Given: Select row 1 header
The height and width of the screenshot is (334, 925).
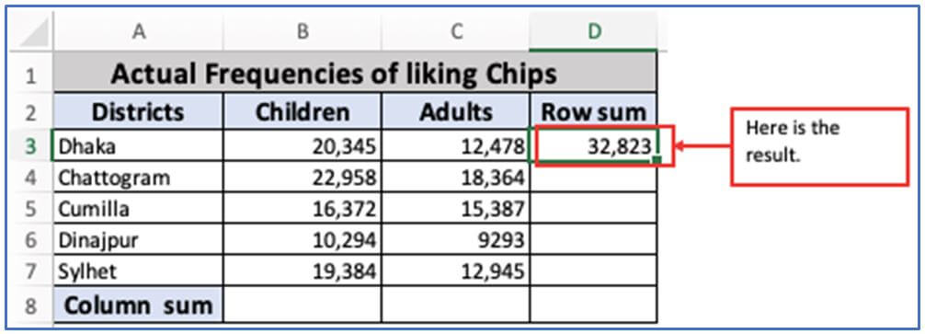Looking at the screenshot, I should tap(31, 75).
